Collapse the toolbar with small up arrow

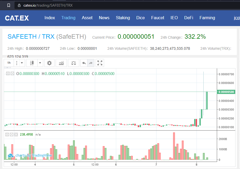7,67
